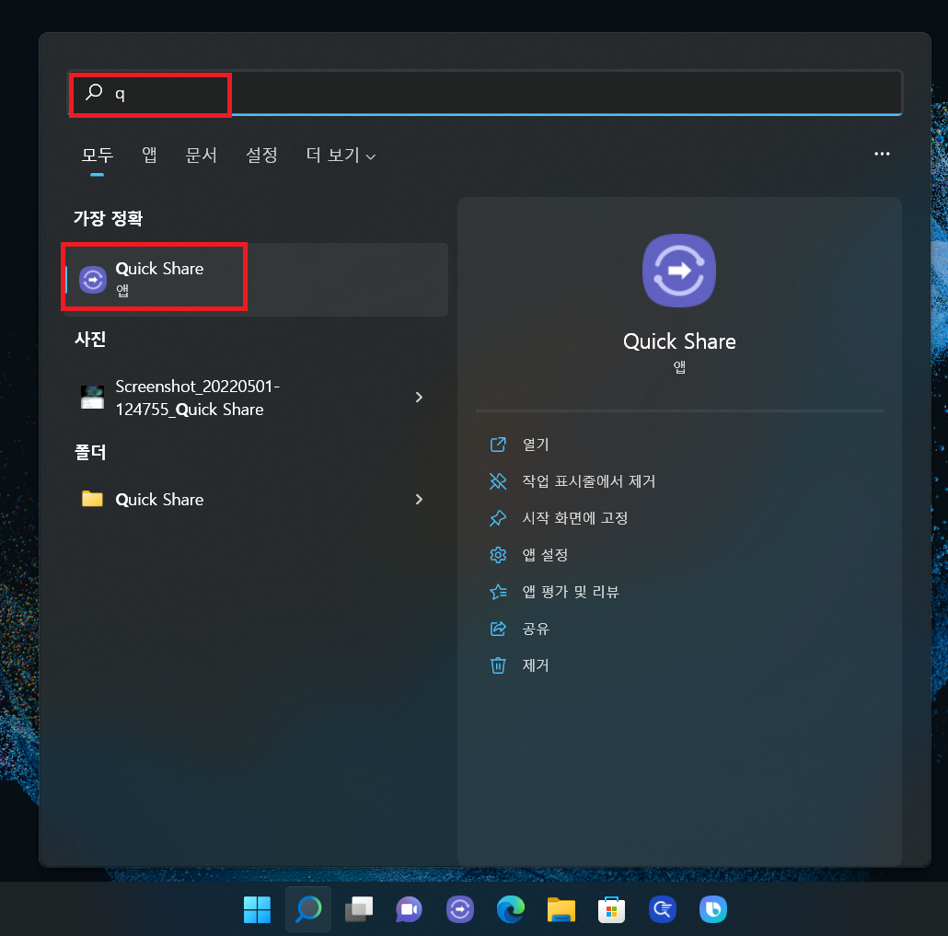948x936 pixels.
Task: Click the search magnifier icon in search box
Action: [94, 92]
